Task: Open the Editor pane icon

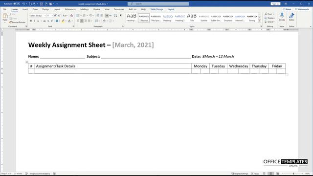Action: click(x=291, y=16)
